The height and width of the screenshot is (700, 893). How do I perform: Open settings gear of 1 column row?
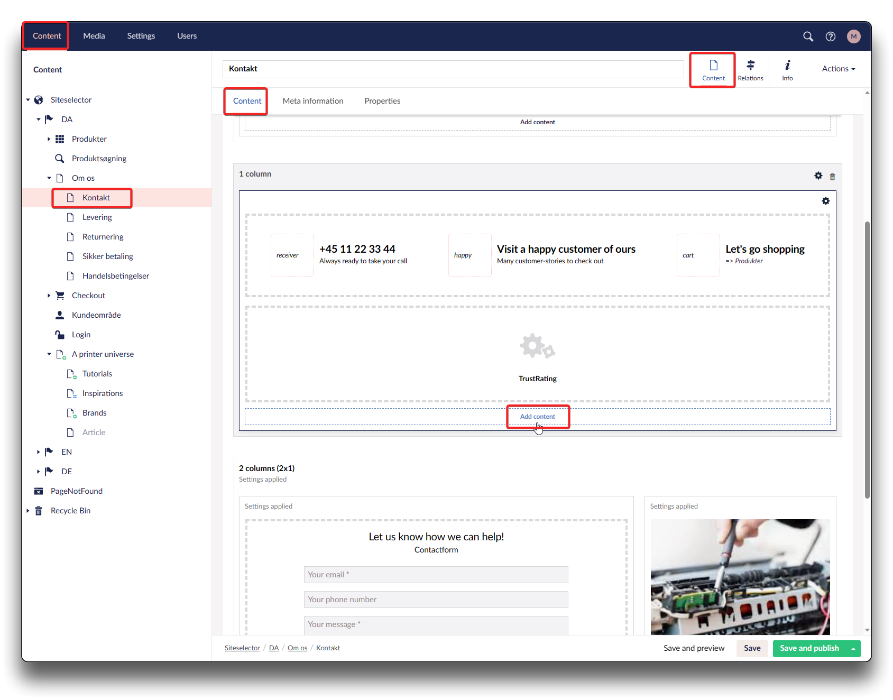point(818,176)
